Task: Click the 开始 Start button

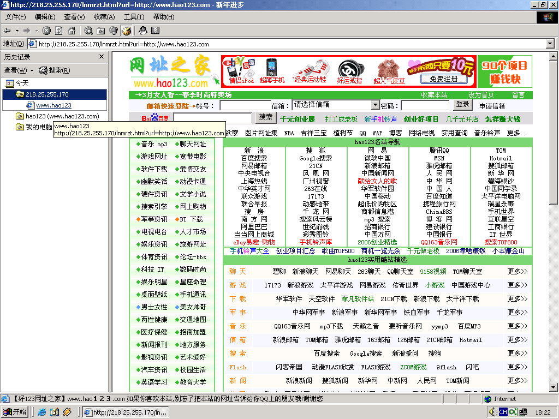Action: (x=15, y=412)
